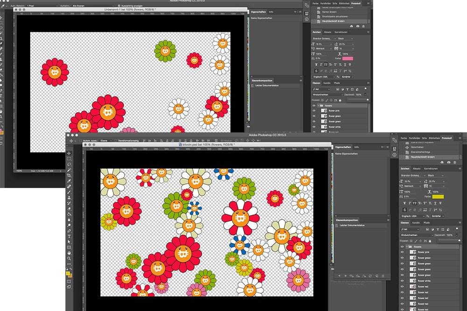The width and height of the screenshot is (467, 311).
Task: Open 'Englisch: USA' language dropdown in front window
Action: [412, 216]
